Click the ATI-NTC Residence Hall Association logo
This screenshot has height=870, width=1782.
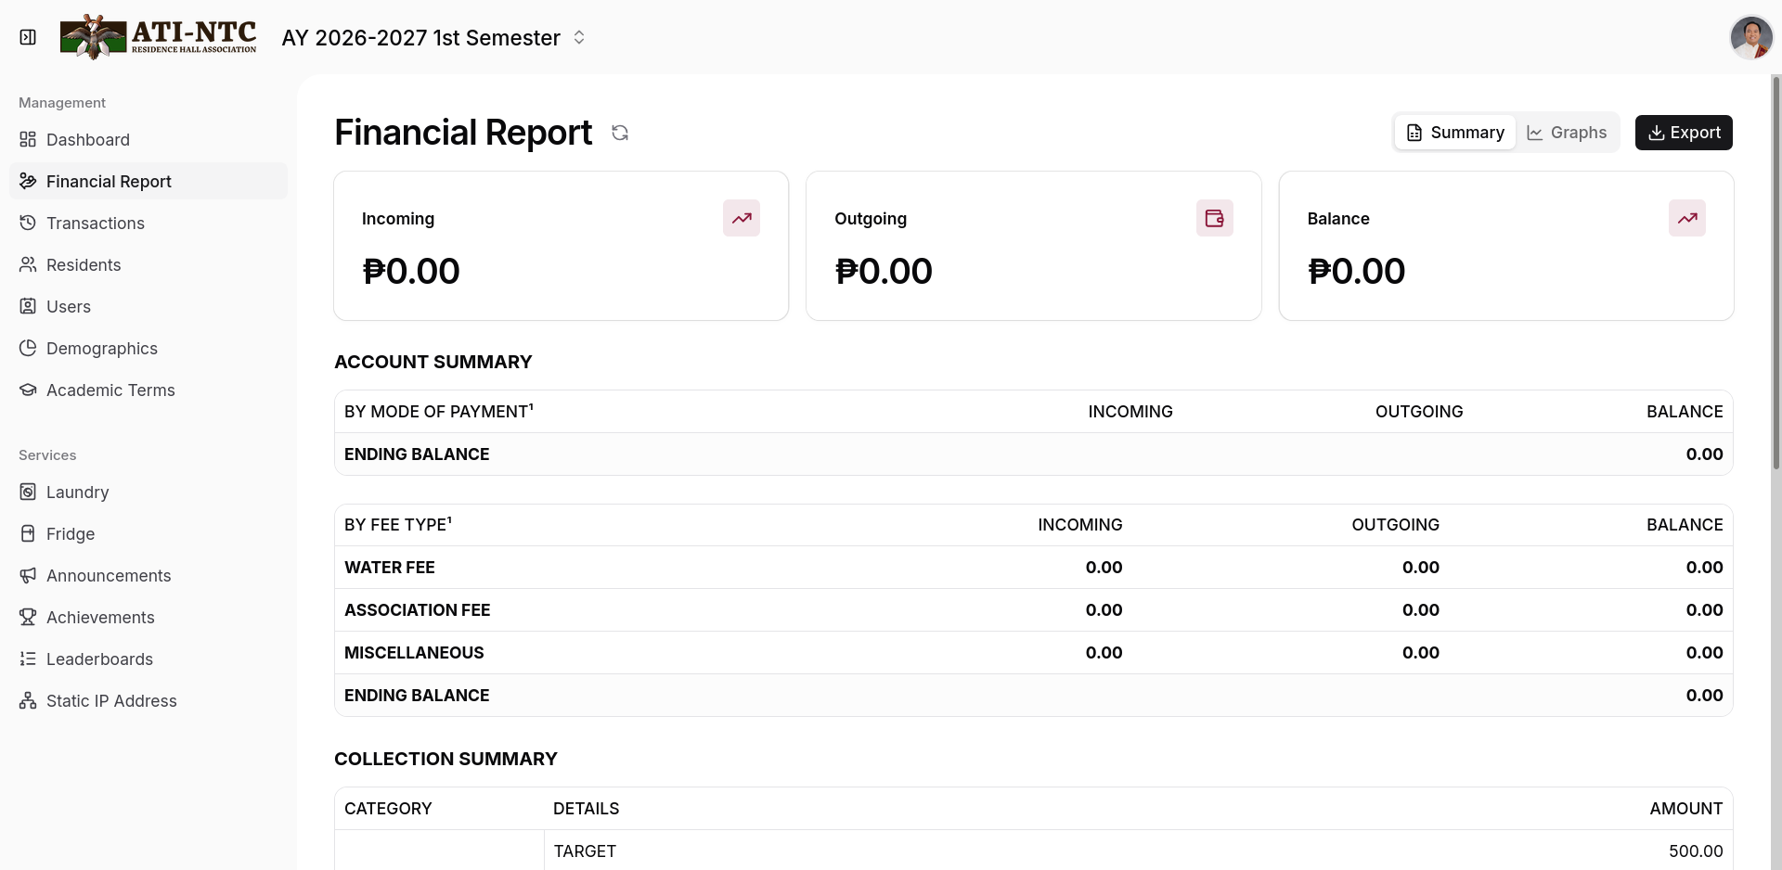[159, 37]
